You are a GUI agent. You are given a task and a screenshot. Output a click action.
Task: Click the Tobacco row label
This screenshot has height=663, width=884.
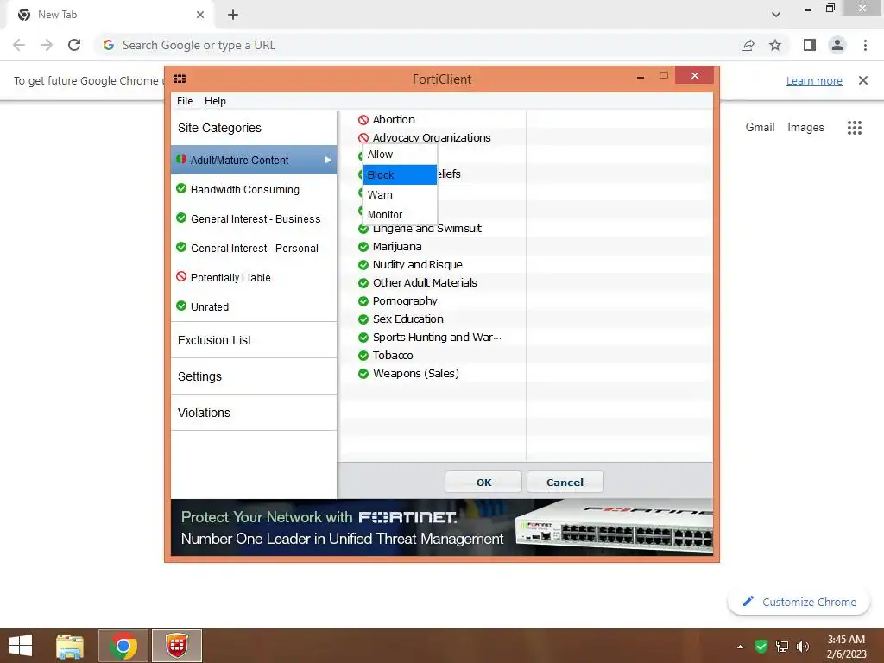[393, 356]
